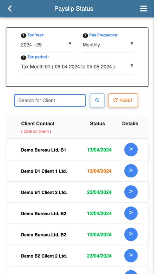Image resolution: width=154 pixels, height=274 pixels.
Task: Open details for Demo Bureau Ltd. B2 dated 12/04/2024
Action: (131, 213)
